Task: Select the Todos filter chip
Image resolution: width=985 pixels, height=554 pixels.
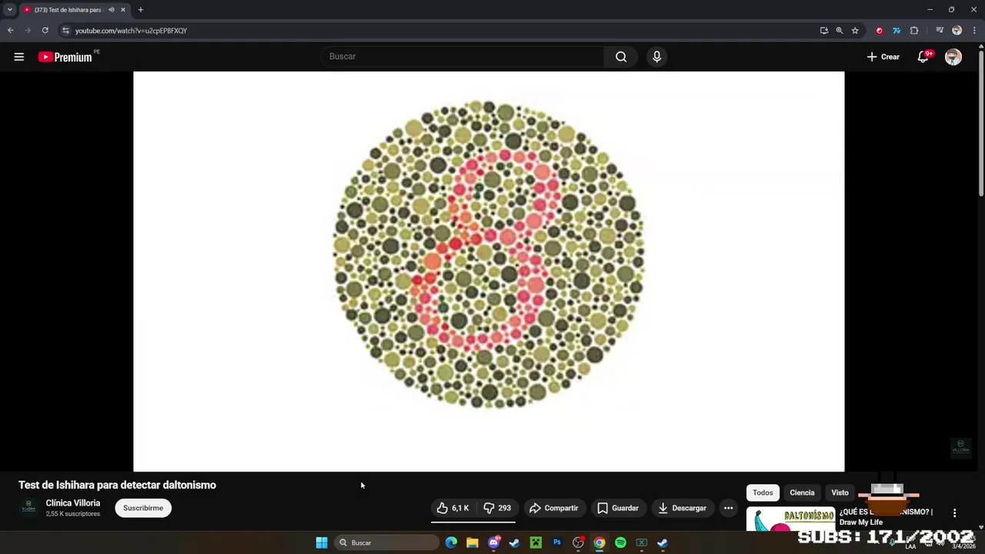Action: tap(763, 492)
